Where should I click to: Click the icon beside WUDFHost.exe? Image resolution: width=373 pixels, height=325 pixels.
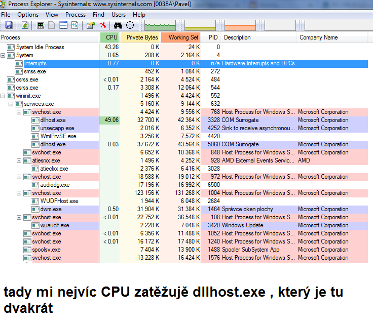tap(35, 201)
